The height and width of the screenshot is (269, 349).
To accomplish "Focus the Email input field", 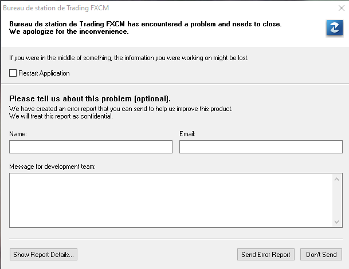I will (x=261, y=147).
